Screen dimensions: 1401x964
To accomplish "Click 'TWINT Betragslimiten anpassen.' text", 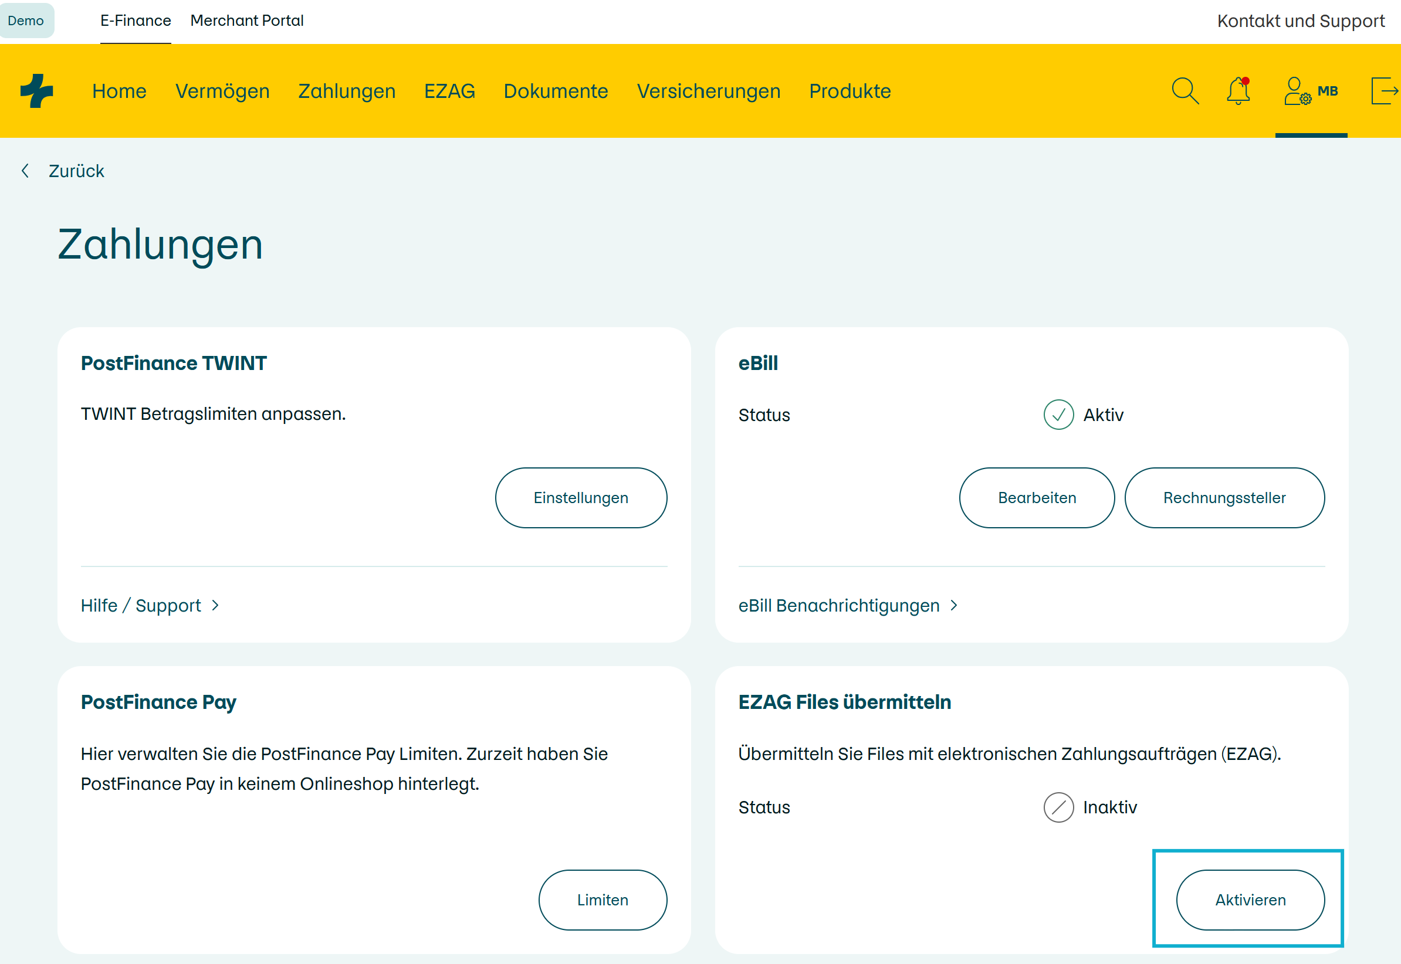I will tap(214, 414).
